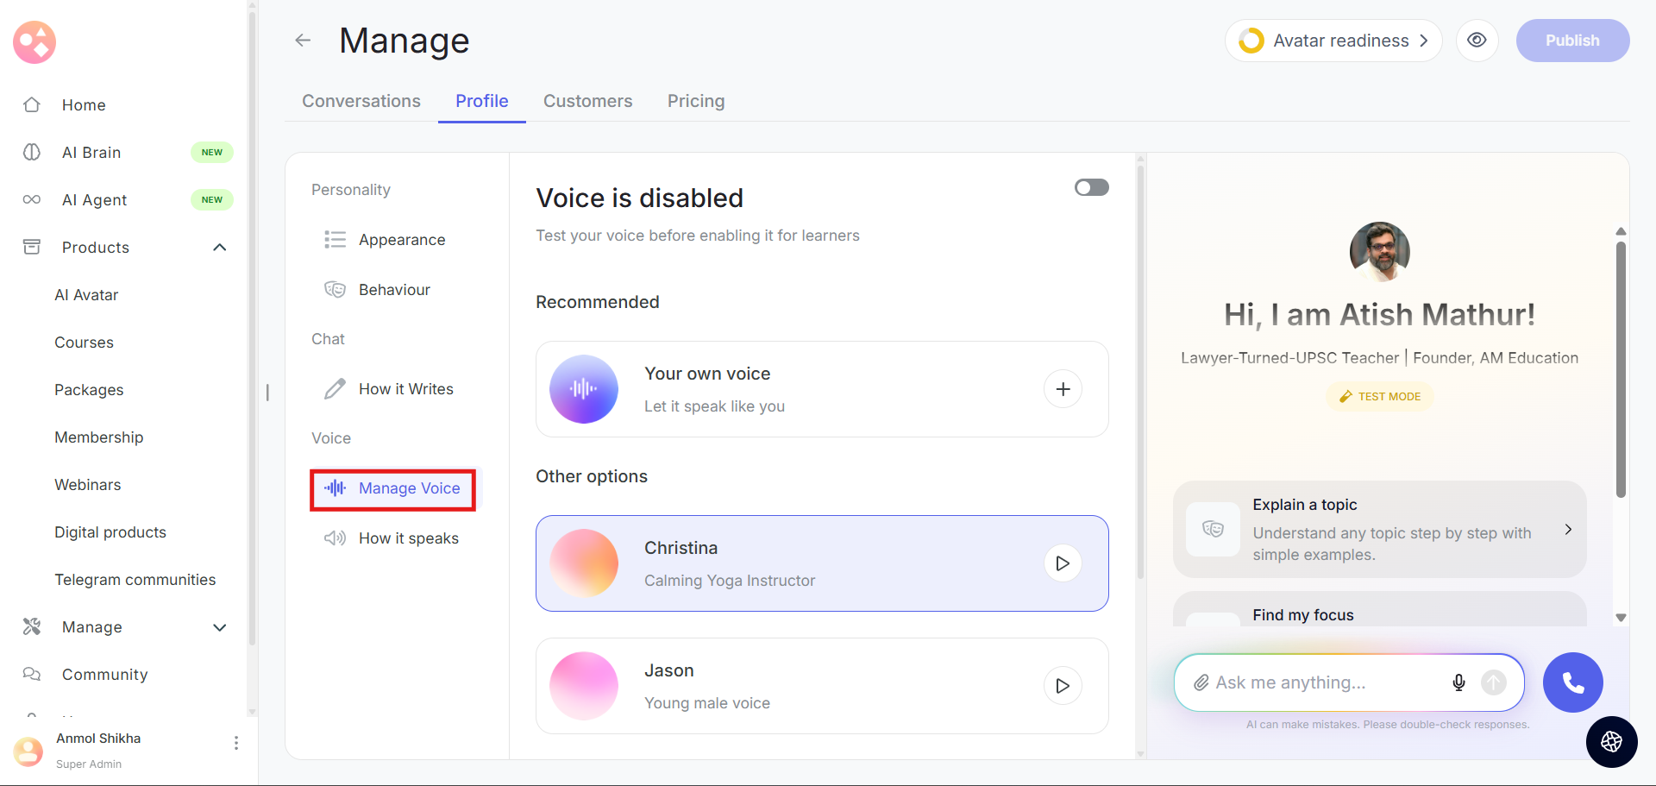
Task: Expand the Manage section in sidebar
Action: click(220, 627)
